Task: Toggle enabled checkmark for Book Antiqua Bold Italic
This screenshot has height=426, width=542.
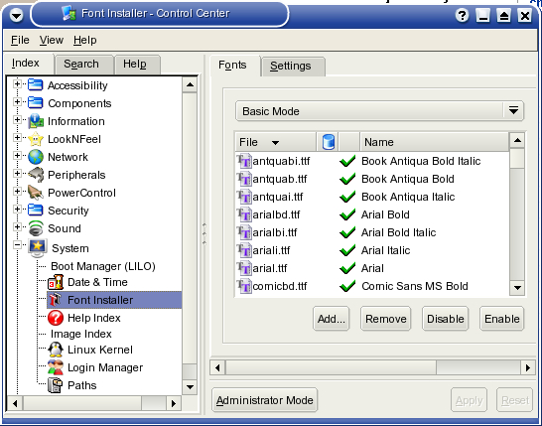Action: [347, 161]
